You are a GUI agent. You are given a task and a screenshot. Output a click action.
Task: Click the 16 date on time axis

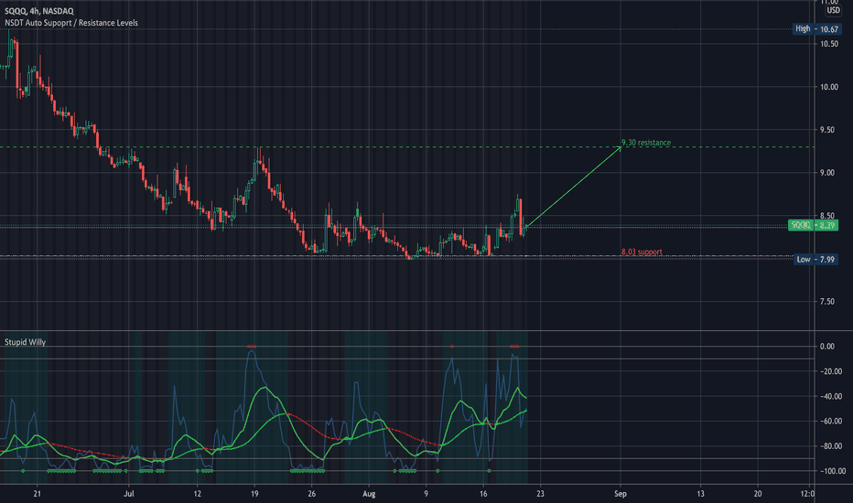pyautogui.click(x=483, y=494)
